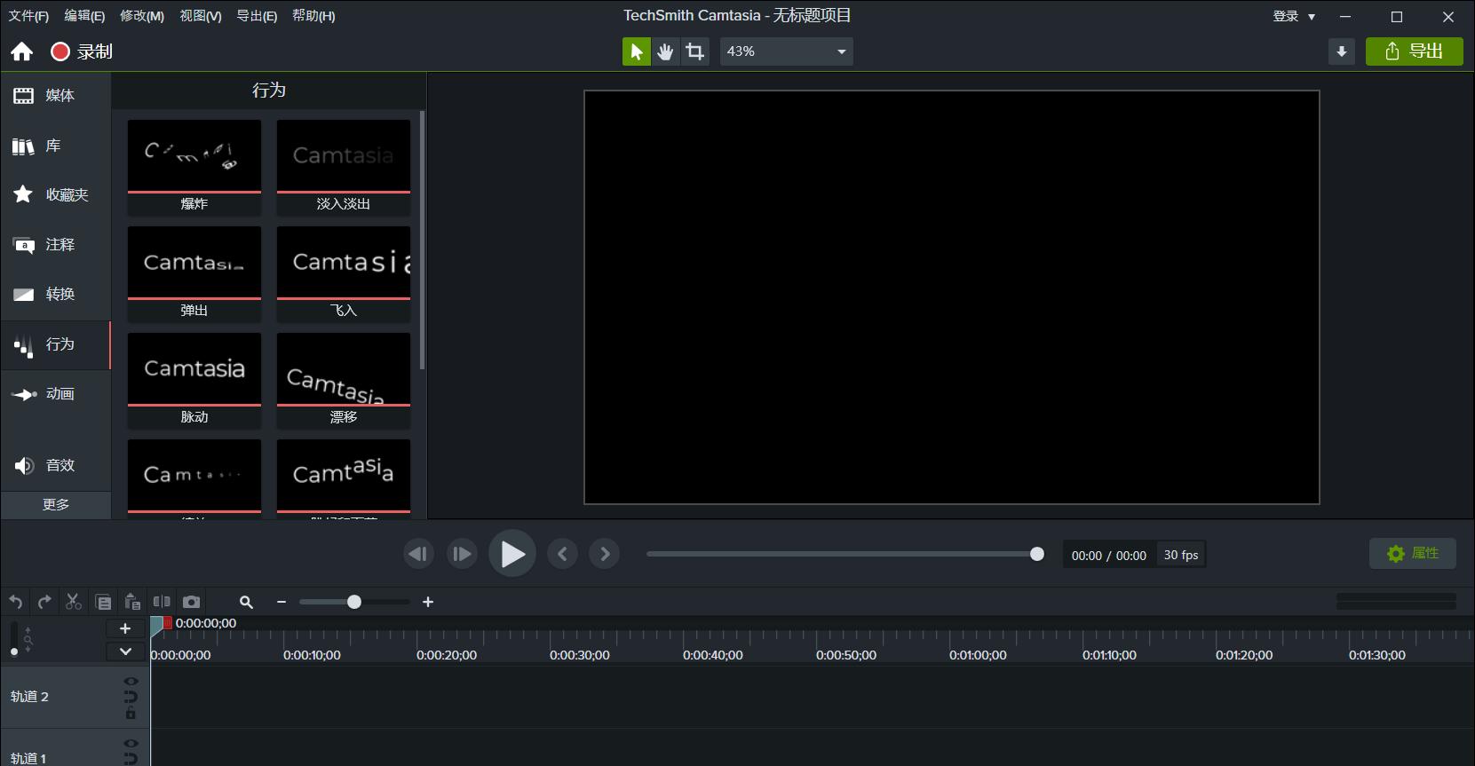Click the 00:00 / 00:00 time display
Image resolution: width=1475 pixels, height=766 pixels.
click(1109, 556)
